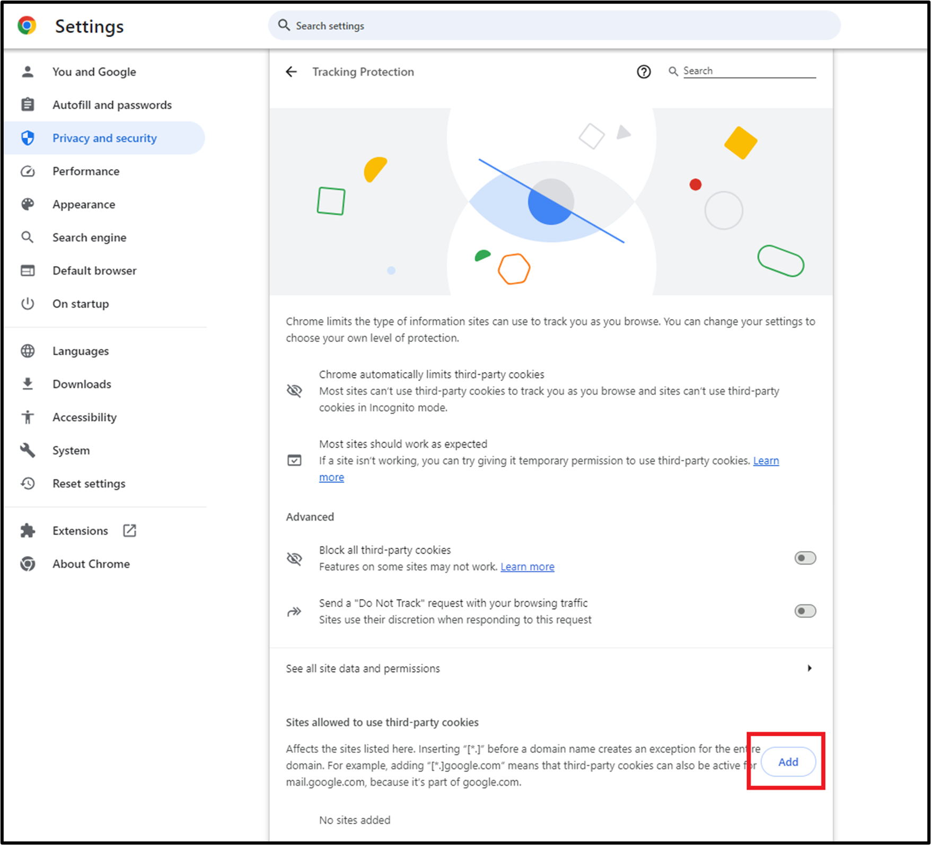Enable Block all third-party cookies toggle
The height and width of the screenshot is (845, 931).
click(x=805, y=558)
